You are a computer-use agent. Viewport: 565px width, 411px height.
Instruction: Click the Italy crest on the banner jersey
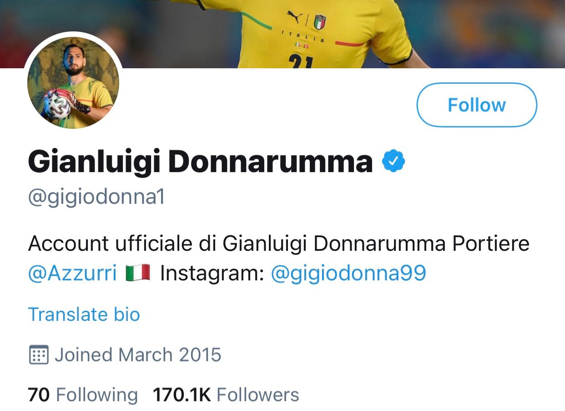pos(320,22)
